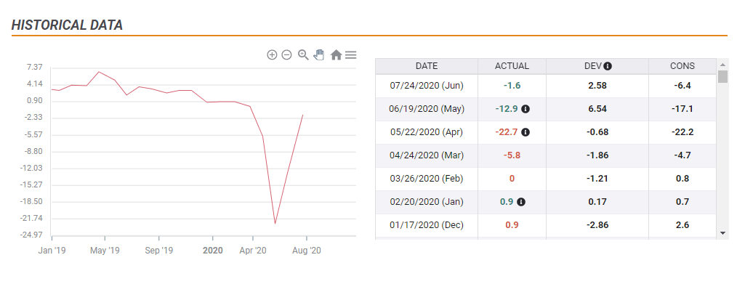The image size is (737, 284).
Task: Click the ACTUAL column header
Action: coord(512,66)
